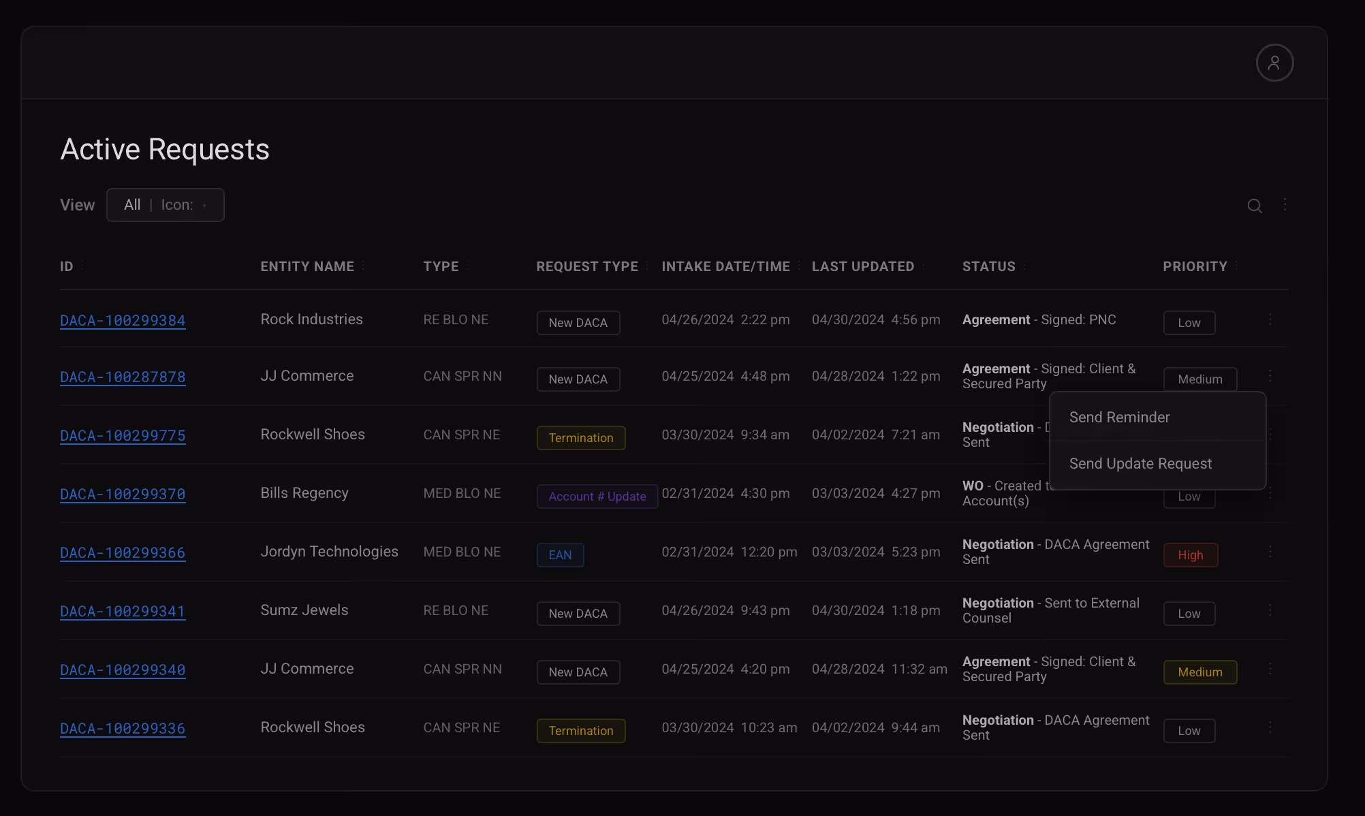Open Status column options dots
Viewport: 1365px width, 816px height.
click(x=1024, y=266)
